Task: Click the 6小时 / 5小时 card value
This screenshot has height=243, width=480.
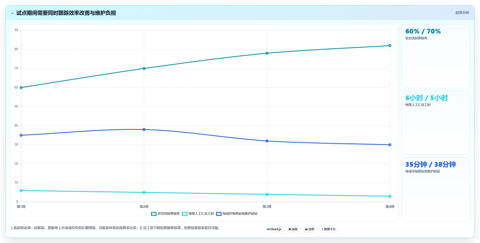Action: coord(427,98)
